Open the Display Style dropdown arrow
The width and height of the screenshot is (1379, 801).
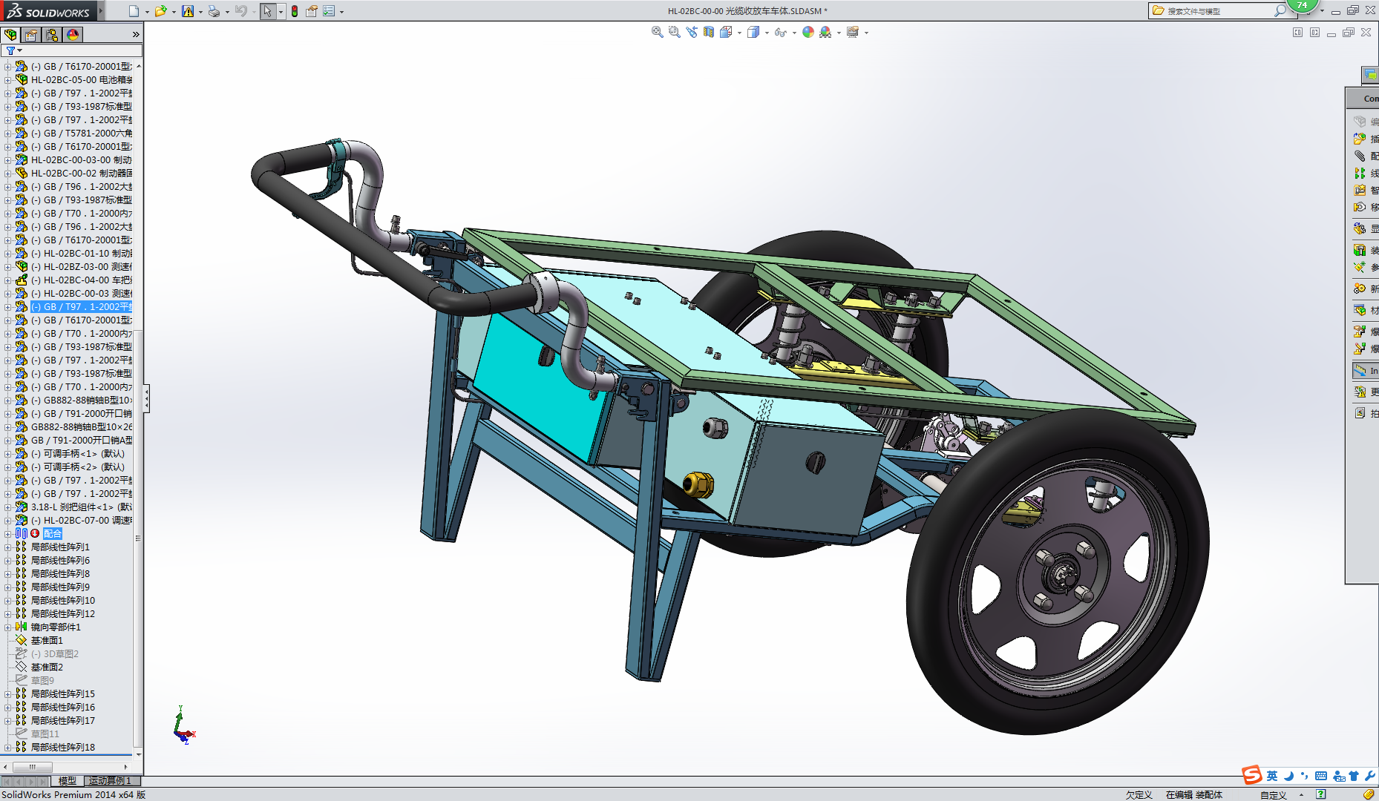pyautogui.click(x=767, y=33)
